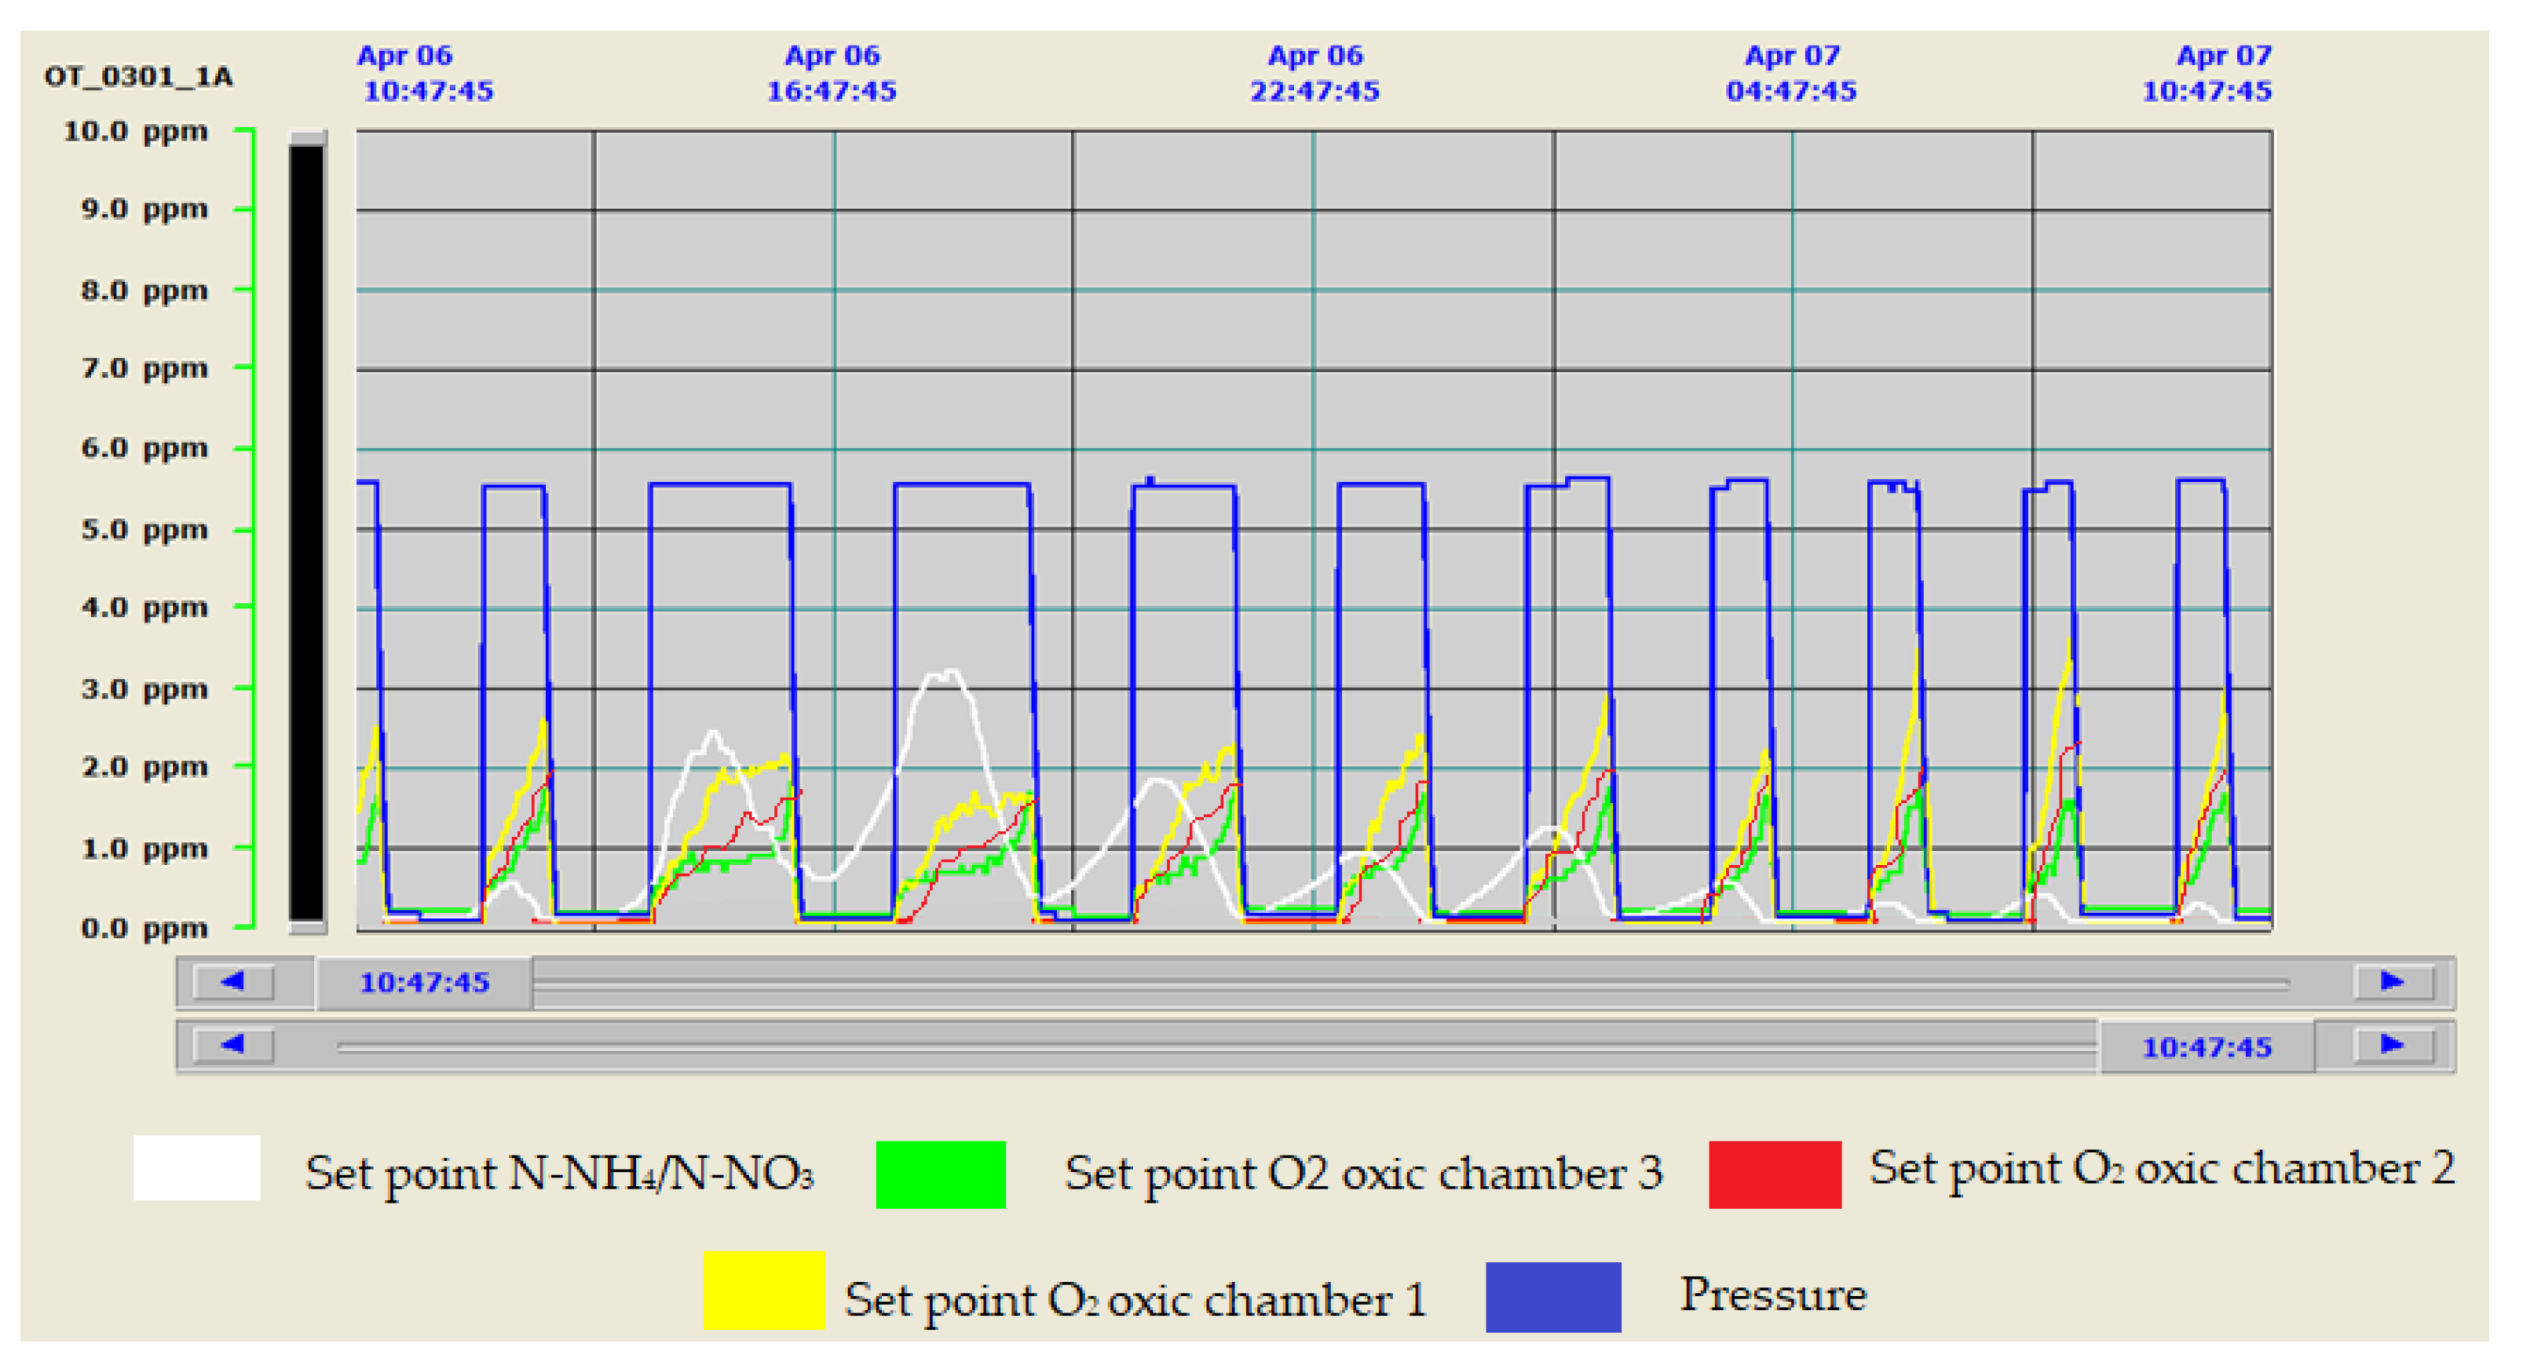The width and height of the screenshot is (2523, 1362).
Task: Click the 10.0 ppm axis label
Action: click(135, 131)
